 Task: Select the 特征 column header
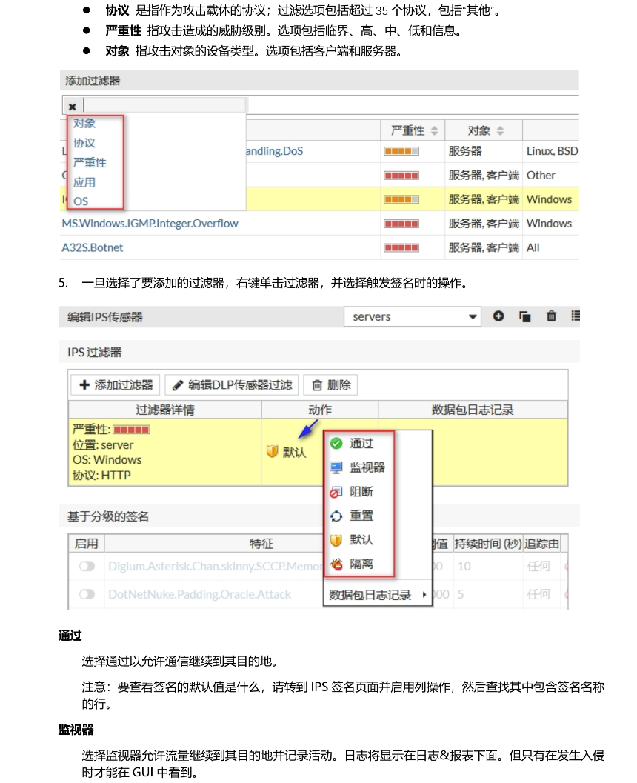261,543
